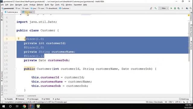This screenshot has width=193, height=109.
Task: Open the Code menu
Action: (x=26, y=5)
